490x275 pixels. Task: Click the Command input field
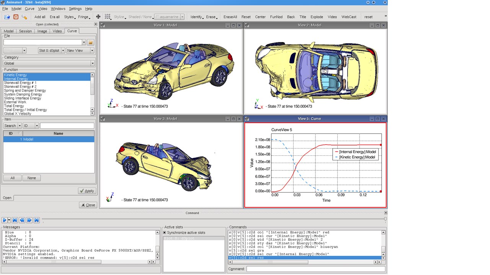coord(315,269)
